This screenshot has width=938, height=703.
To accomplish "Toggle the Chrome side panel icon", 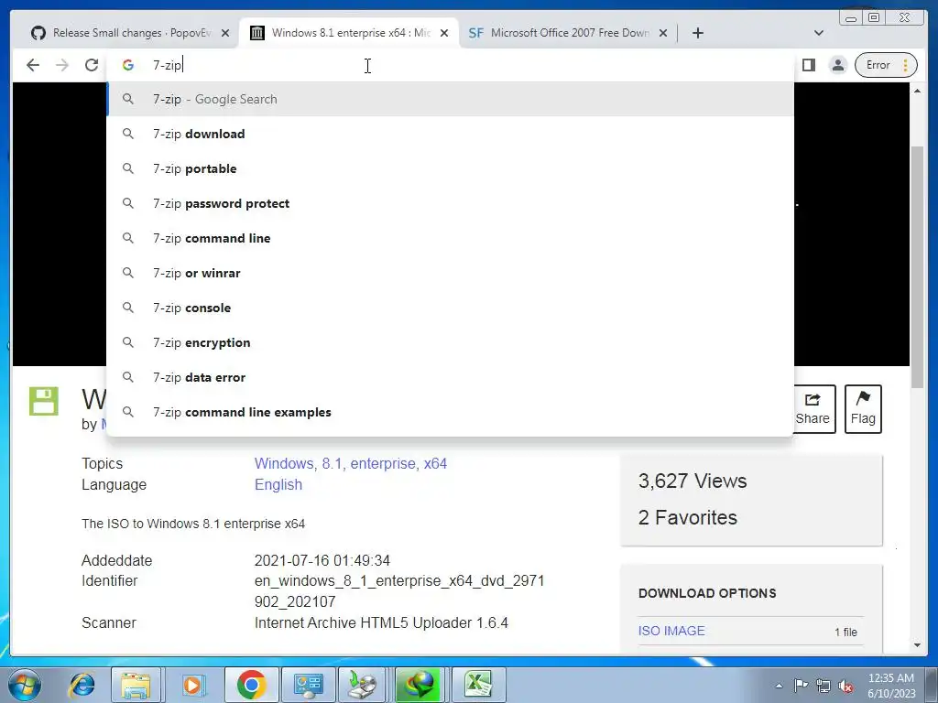I will point(809,65).
